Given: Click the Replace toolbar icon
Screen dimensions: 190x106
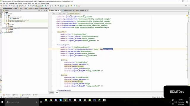Looking at the screenshot, I should pyautogui.click(x=25, y=6).
